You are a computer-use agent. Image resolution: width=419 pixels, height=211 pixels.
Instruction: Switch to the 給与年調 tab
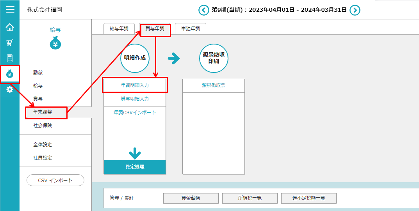[119, 29]
